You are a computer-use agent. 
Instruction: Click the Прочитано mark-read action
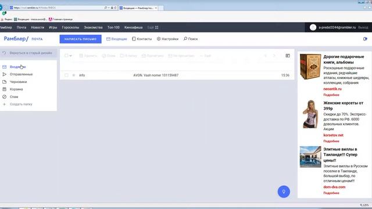(152, 56)
